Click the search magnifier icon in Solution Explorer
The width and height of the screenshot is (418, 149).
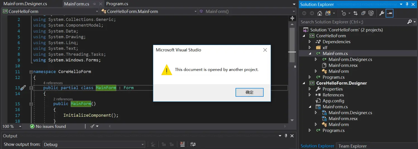[x=409, y=22]
